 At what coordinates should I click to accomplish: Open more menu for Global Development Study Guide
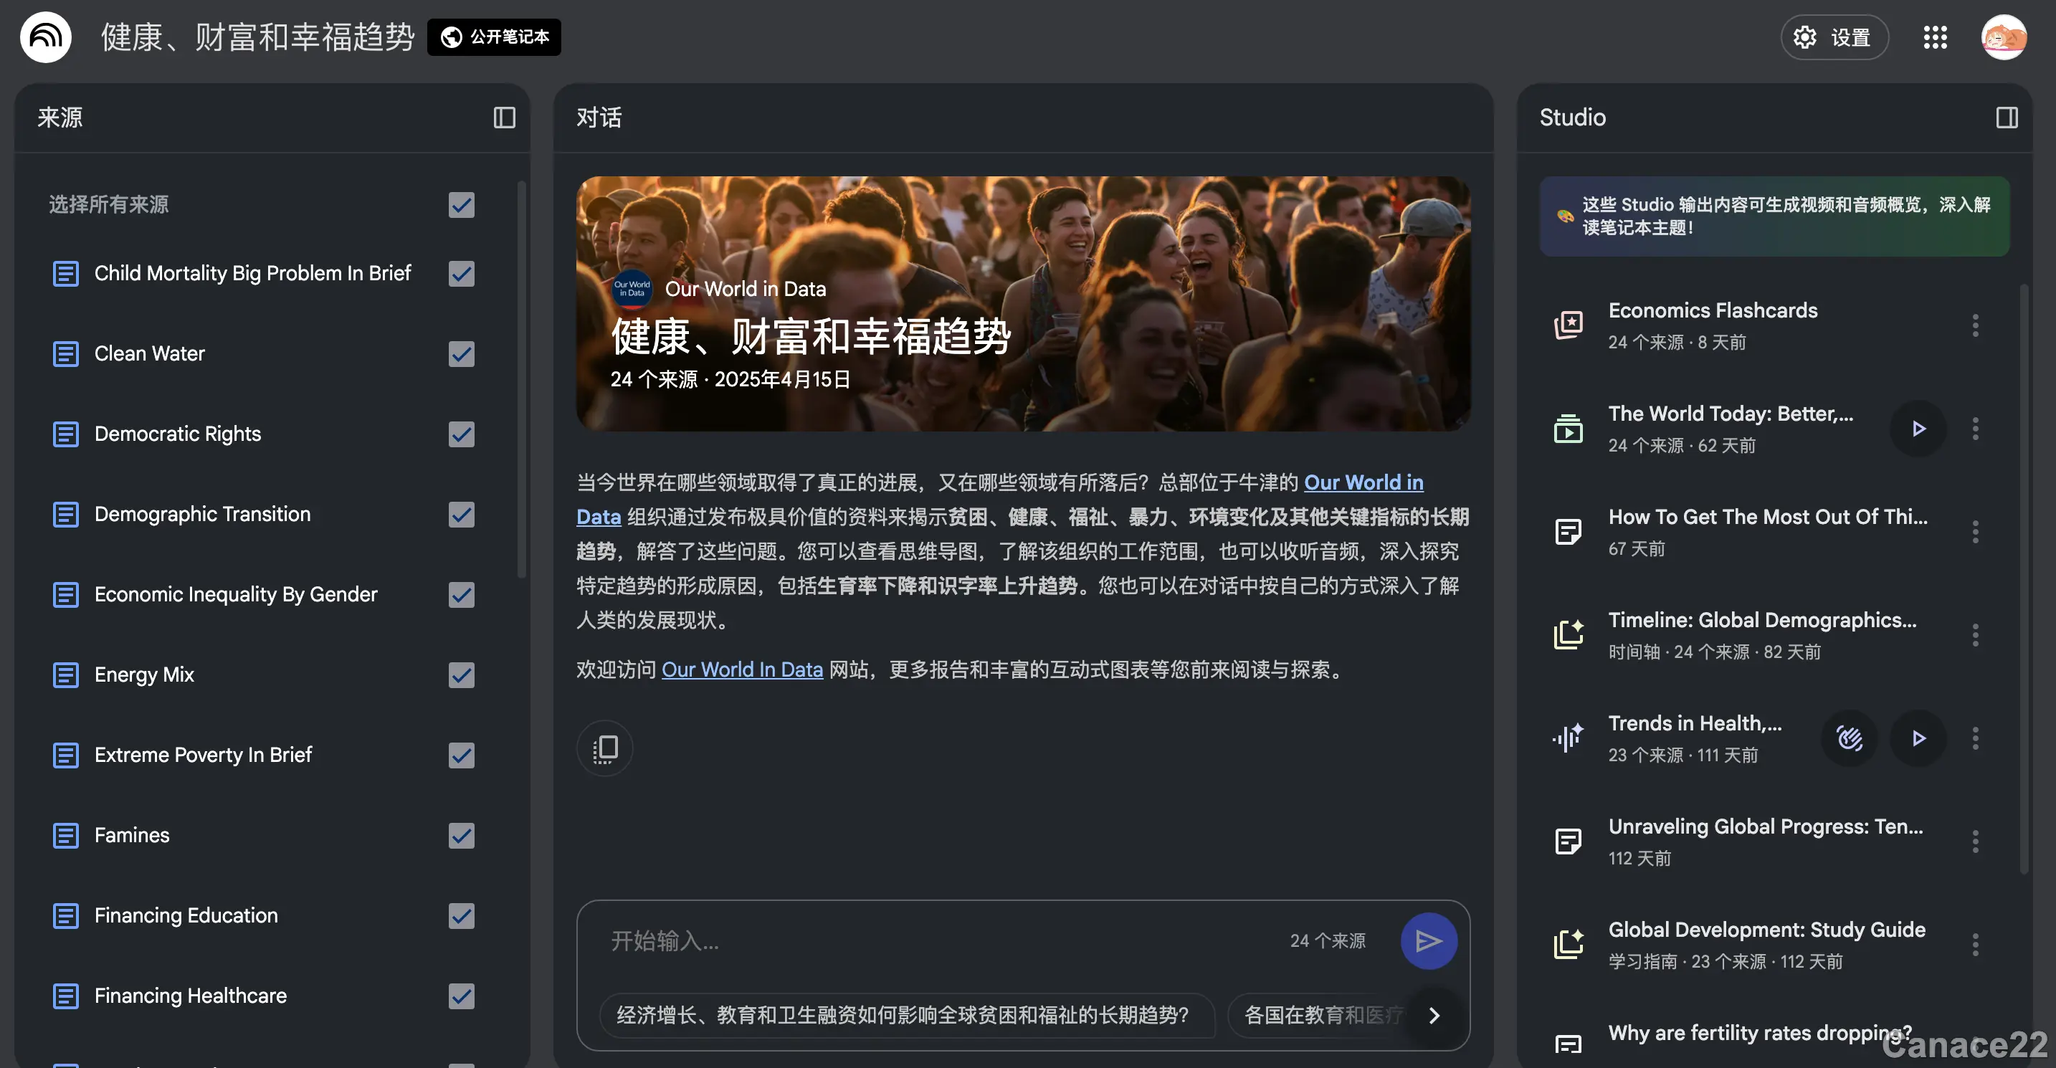(x=1976, y=944)
